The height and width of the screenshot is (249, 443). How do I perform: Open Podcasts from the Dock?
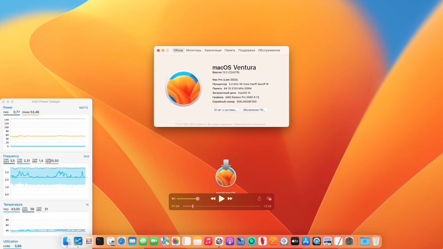tap(230, 241)
